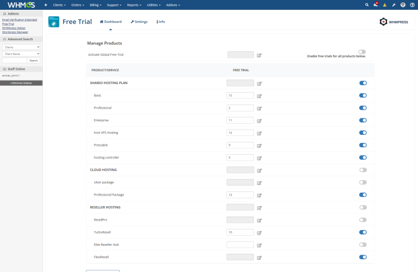The image size is (418, 272).
Task: Open the warning alert triangle icon
Action: [x=385, y=5]
